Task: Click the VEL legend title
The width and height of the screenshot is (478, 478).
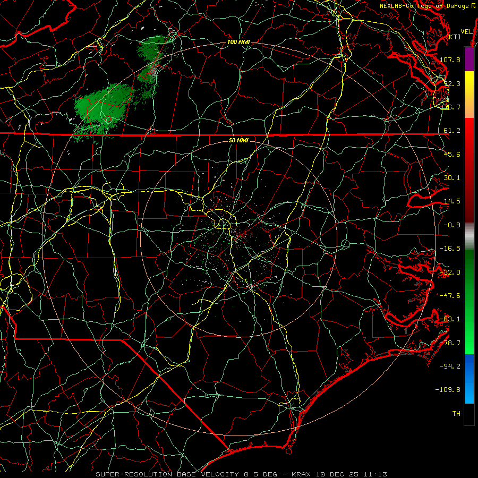Action: (x=466, y=32)
